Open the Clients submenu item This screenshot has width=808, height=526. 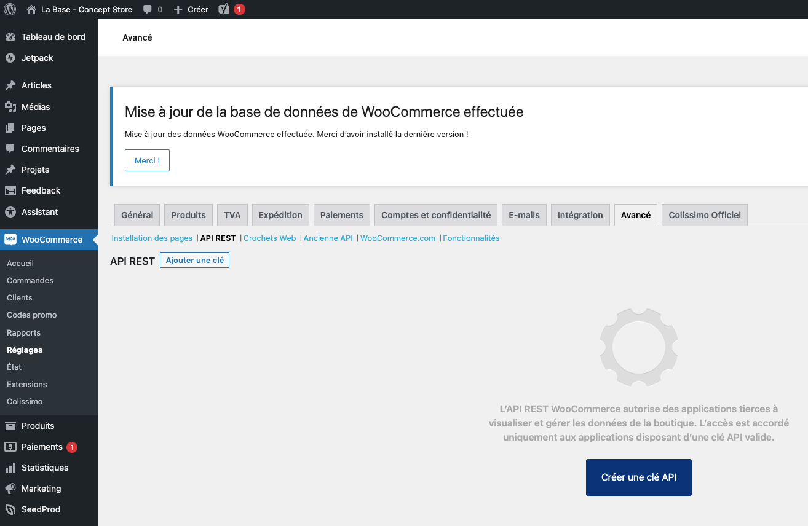click(20, 297)
